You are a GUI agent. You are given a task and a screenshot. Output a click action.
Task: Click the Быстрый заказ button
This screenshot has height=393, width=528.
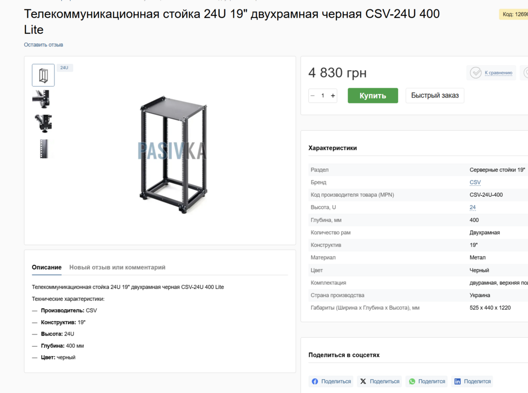(x=435, y=95)
